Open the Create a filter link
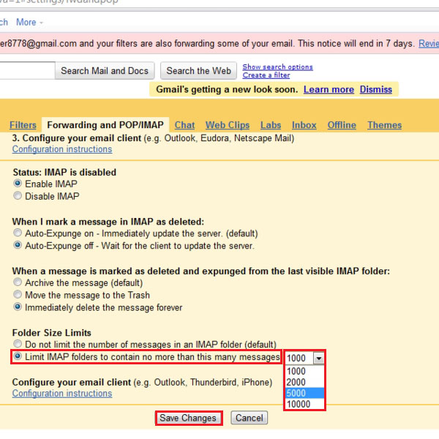The height and width of the screenshot is (439, 439). click(x=266, y=75)
